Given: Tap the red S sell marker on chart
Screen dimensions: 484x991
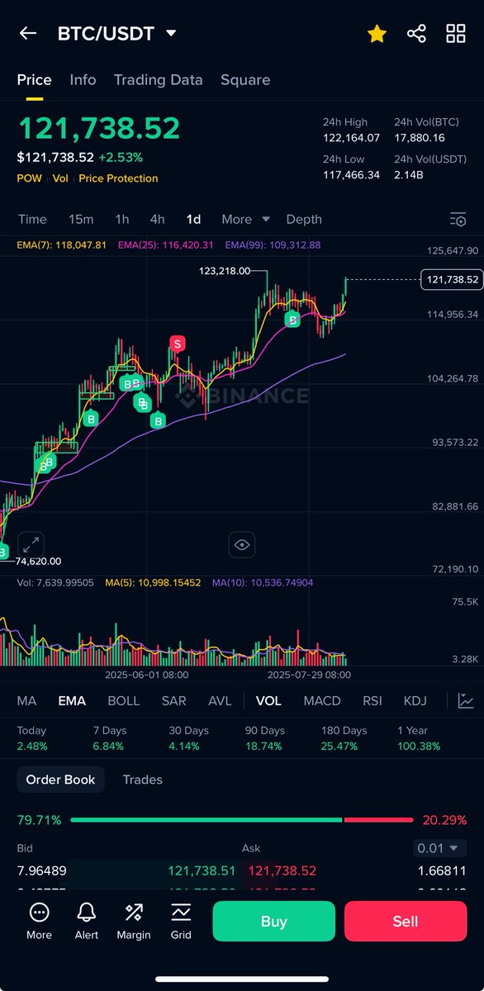Looking at the screenshot, I should coord(177,343).
